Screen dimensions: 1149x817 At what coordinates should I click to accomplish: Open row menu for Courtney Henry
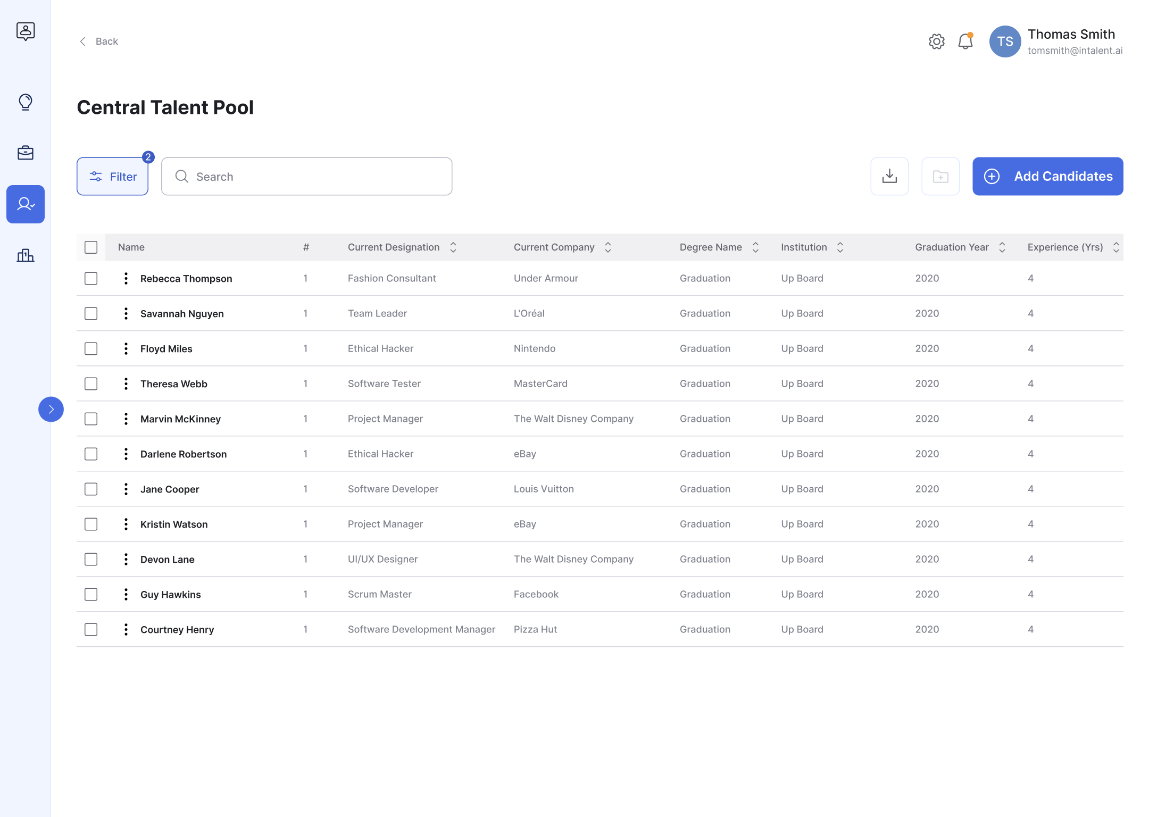126,629
